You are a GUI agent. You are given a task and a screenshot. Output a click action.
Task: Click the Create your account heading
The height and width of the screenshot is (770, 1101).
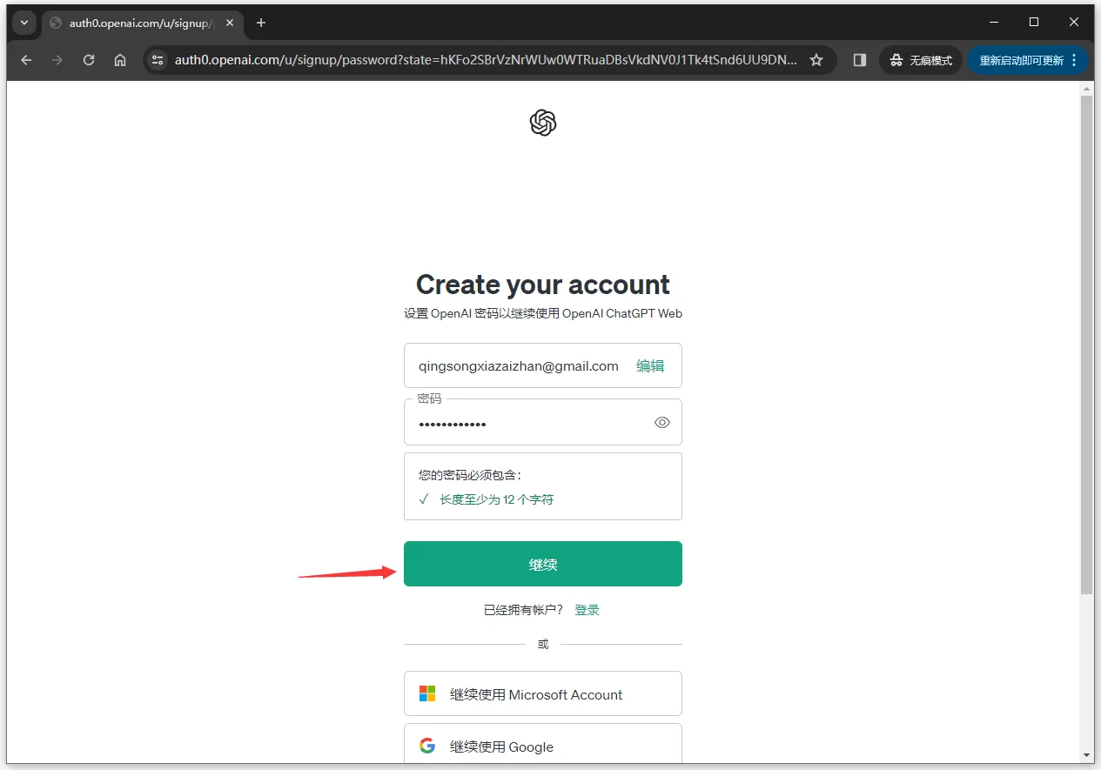[x=543, y=285]
